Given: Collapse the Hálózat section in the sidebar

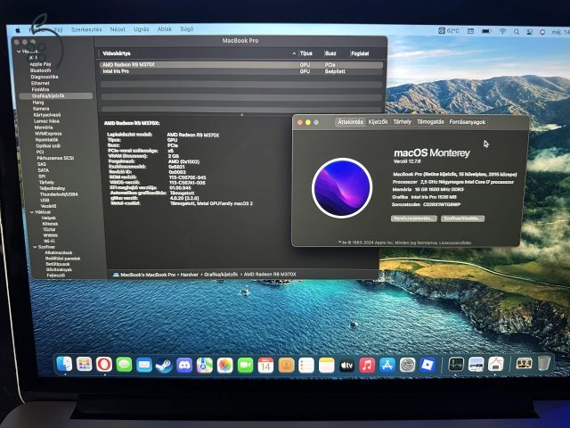Looking at the screenshot, I should [x=32, y=212].
